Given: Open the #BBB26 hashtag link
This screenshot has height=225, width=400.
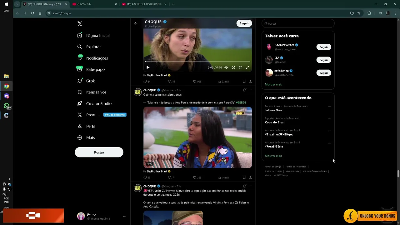Looking at the screenshot, I should (x=241, y=102).
